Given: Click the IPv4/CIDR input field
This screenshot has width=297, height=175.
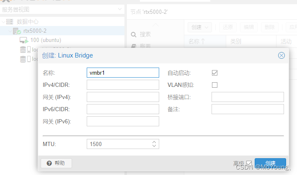Looking at the screenshot, I should click(x=123, y=85).
